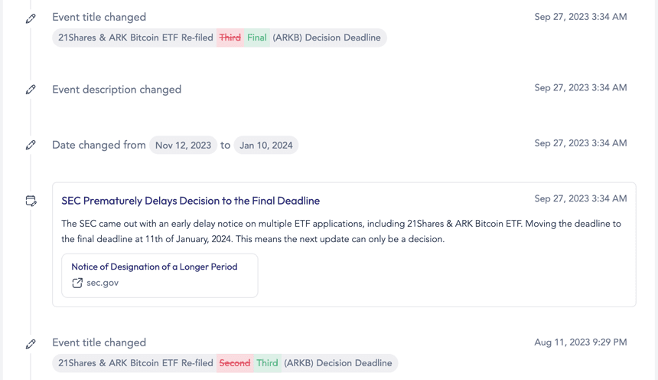Click the sec.gov source text
The height and width of the screenshot is (380, 658).
coord(103,283)
